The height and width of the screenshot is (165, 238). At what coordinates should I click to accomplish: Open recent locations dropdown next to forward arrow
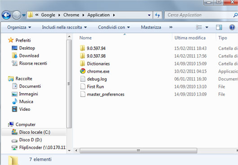[x=24, y=15]
